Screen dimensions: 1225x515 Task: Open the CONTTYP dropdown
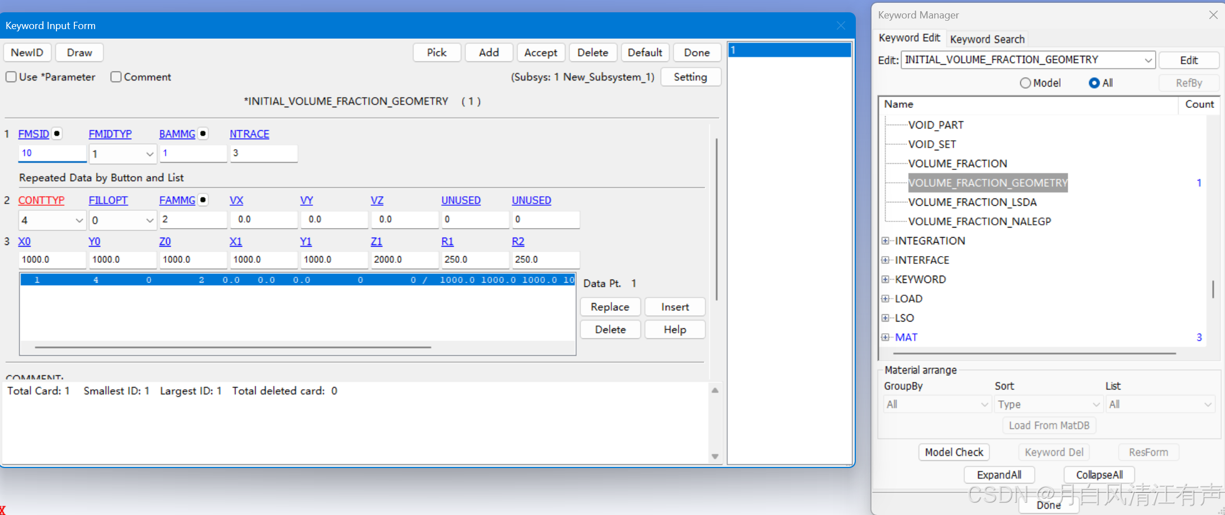tap(52, 220)
